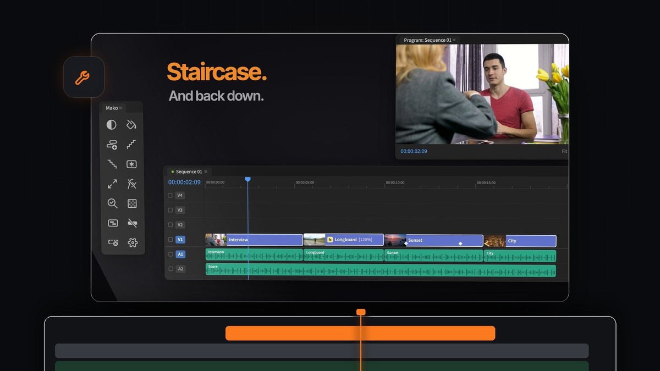The image size is (660, 371).
Task: Toggle the A1 track checkbox
Action: [170, 254]
